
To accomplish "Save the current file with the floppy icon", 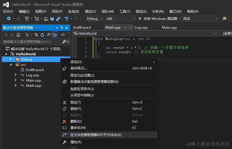I will 52,19.
